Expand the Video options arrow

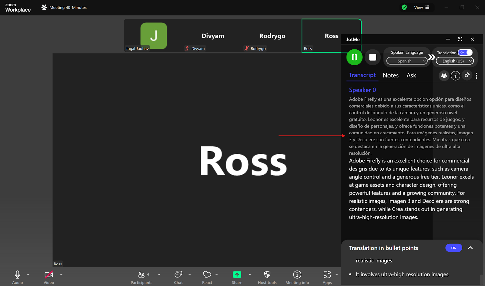(61, 274)
